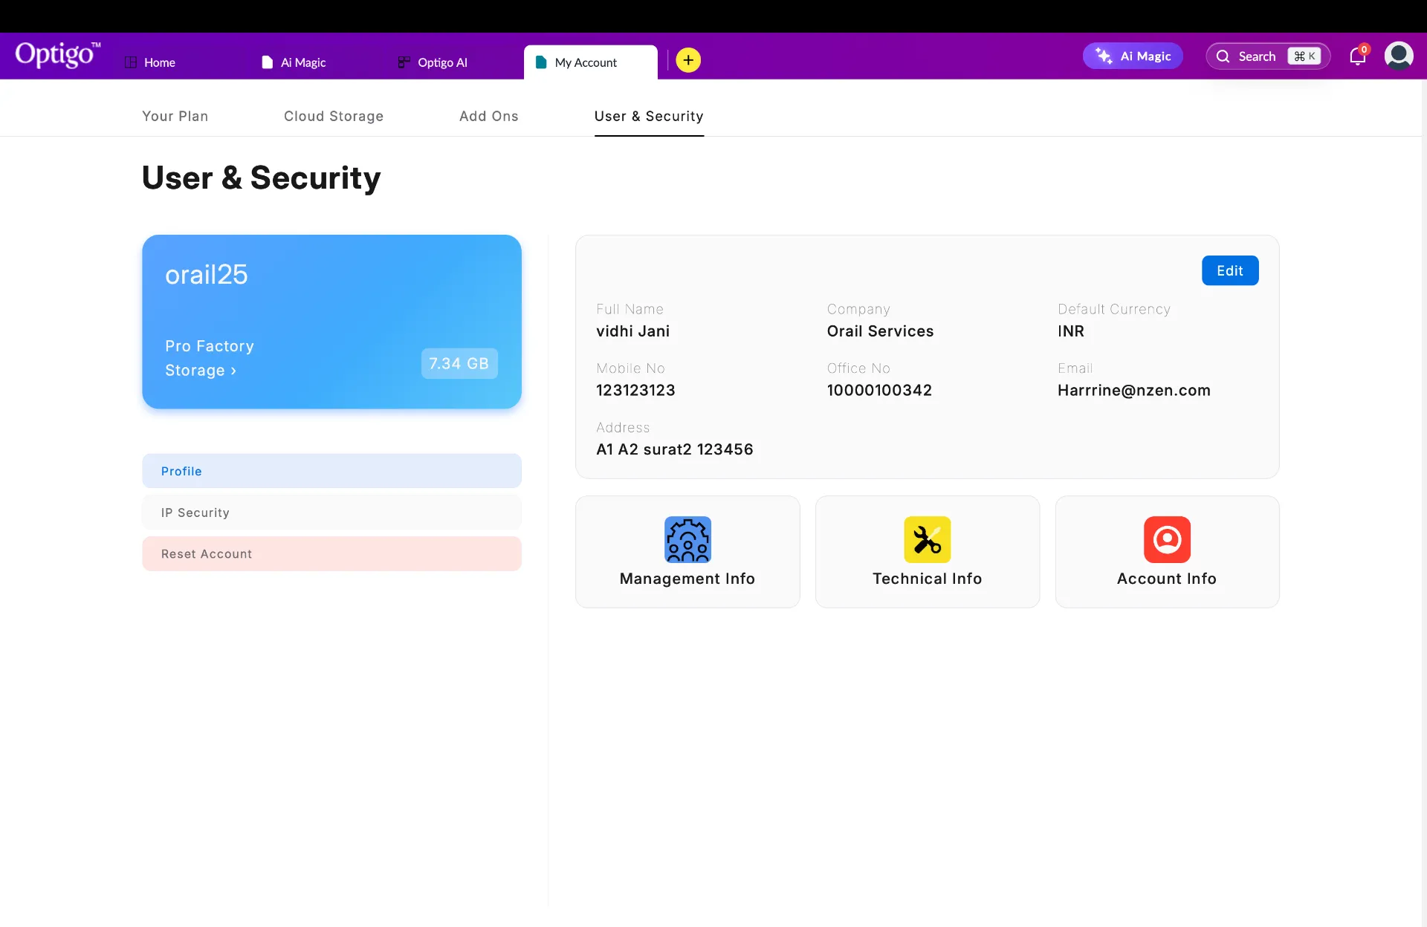Click the Edit profile button
This screenshot has height=927, width=1427.
1229,270
